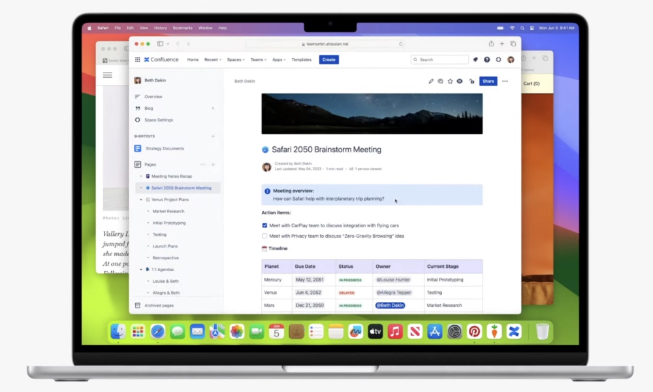The height and width of the screenshot is (392, 653).
Task: Click the edit pencil icon on the page
Action: (x=431, y=81)
